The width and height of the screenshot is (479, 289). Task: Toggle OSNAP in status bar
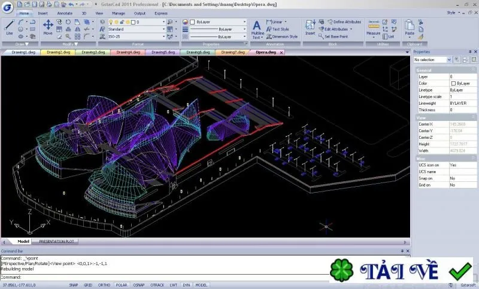139,285
